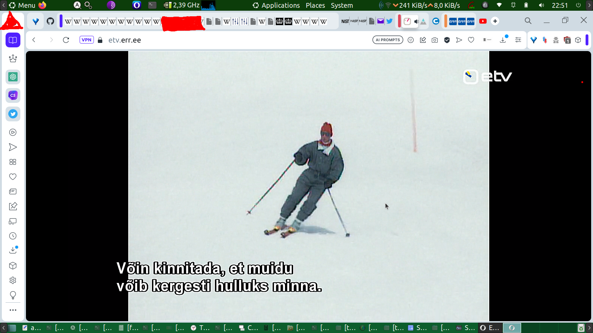Open Downloads from the sidebar
The image size is (593, 333).
tap(13, 250)
